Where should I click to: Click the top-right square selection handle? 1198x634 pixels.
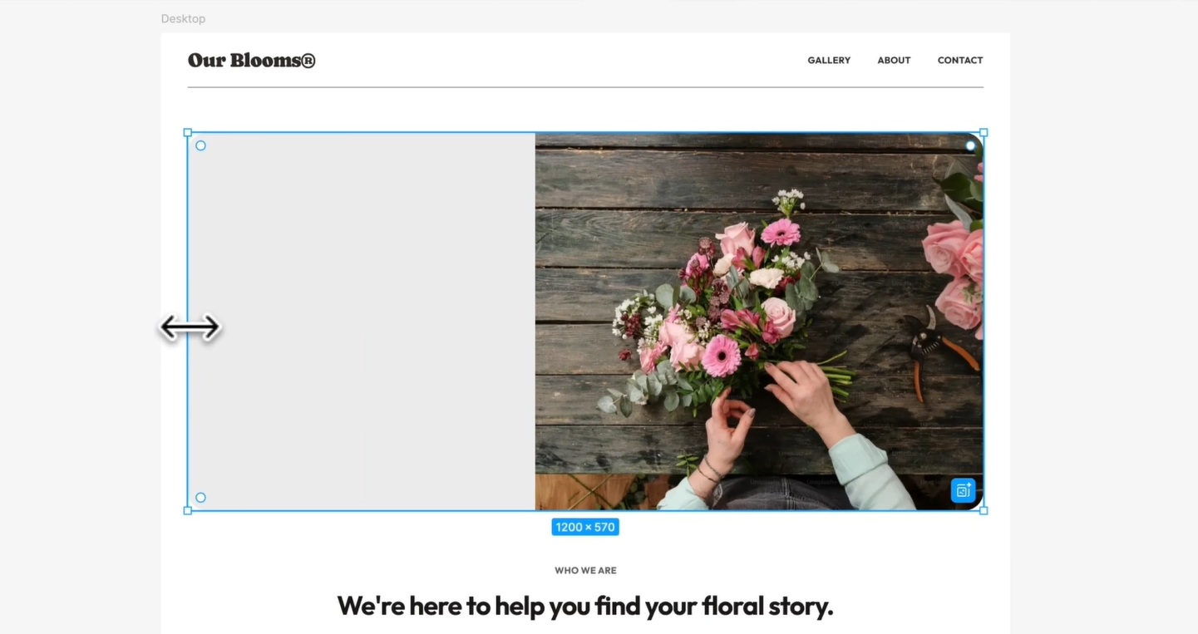(x=984, y=132)
